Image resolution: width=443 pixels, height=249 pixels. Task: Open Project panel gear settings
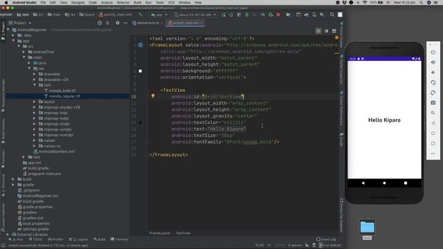118,23
